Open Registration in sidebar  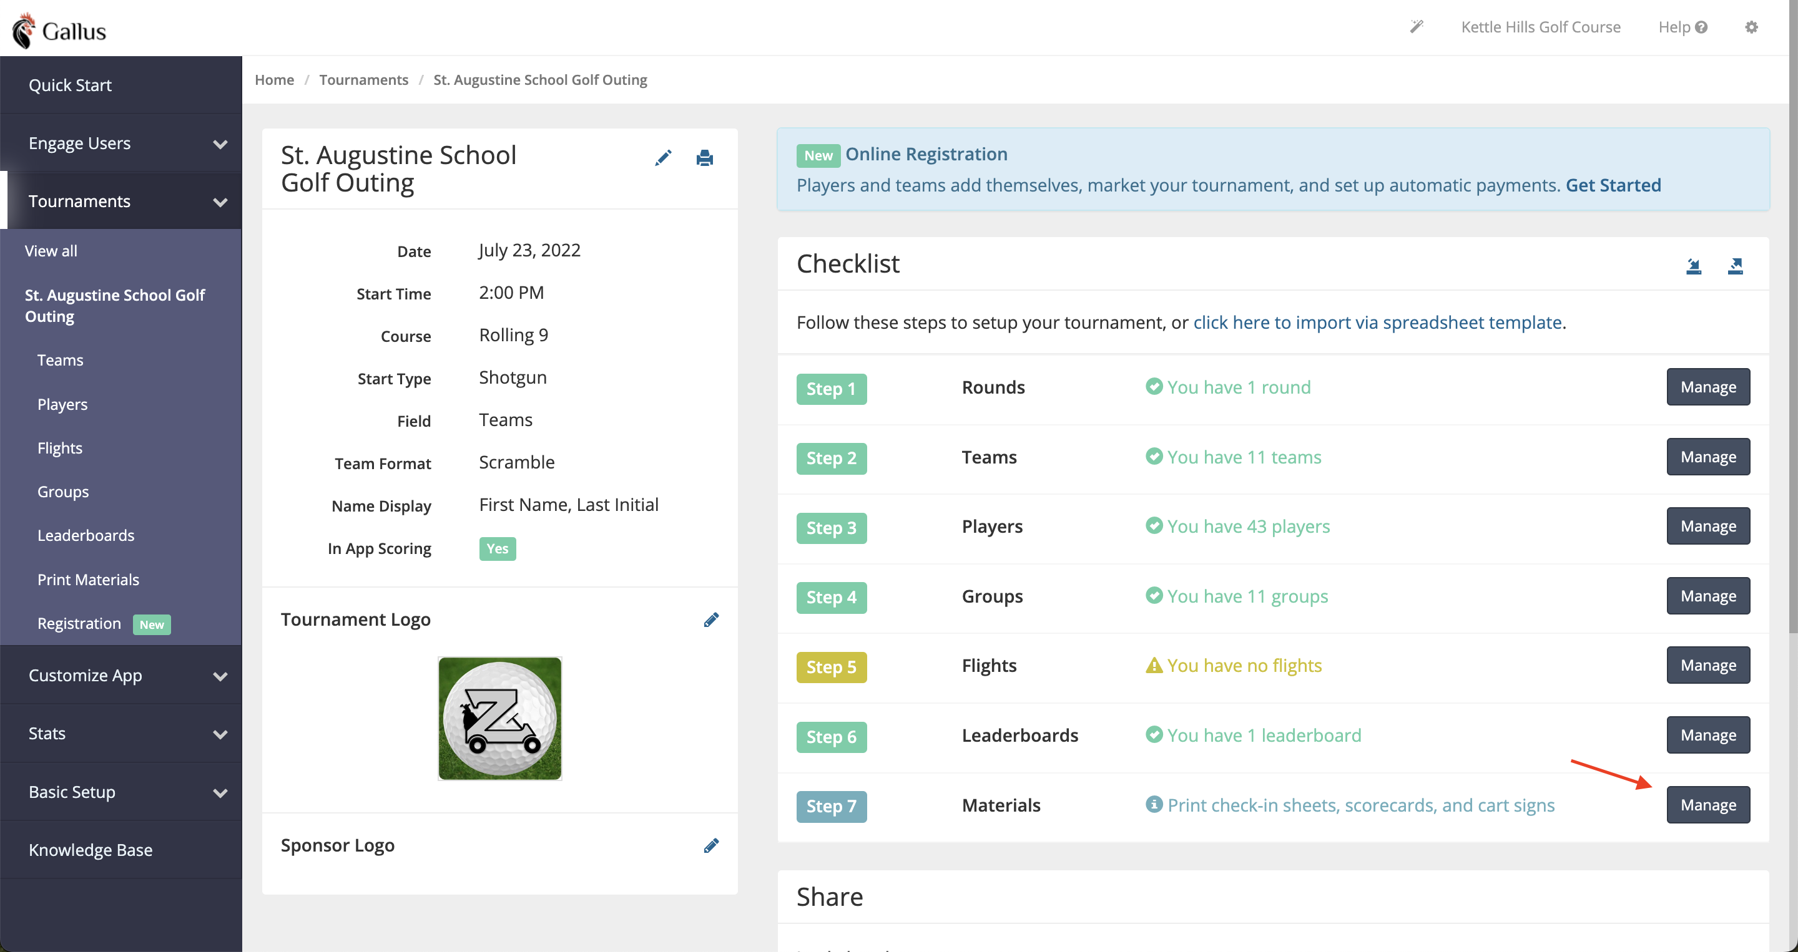[79, 623]
